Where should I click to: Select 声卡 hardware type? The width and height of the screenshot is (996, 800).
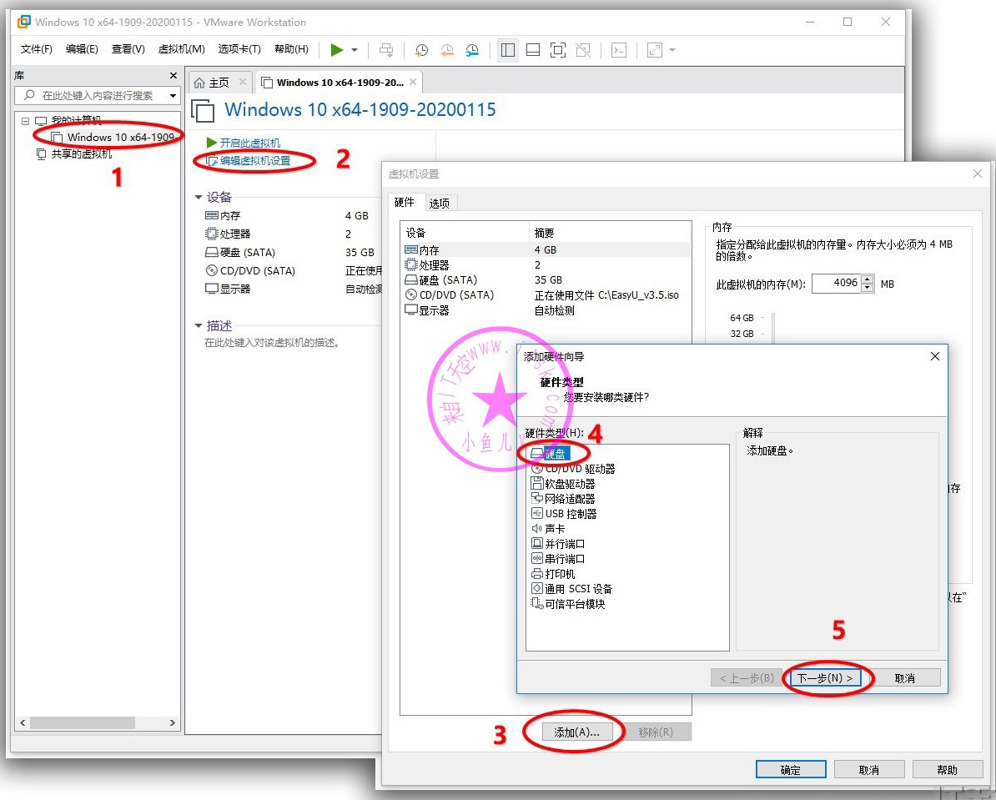tap(548, 529)
